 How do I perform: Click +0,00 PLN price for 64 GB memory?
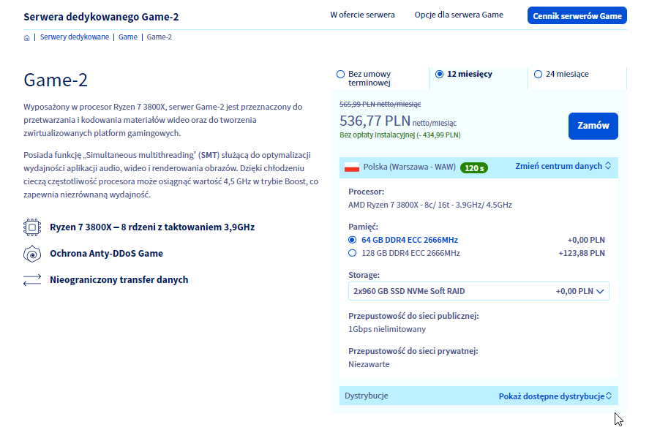[x=586, y=240]
